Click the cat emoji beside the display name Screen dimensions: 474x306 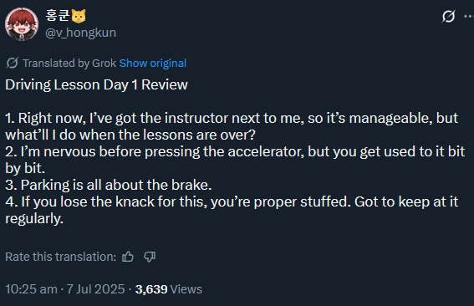click(x=79, y=16)
